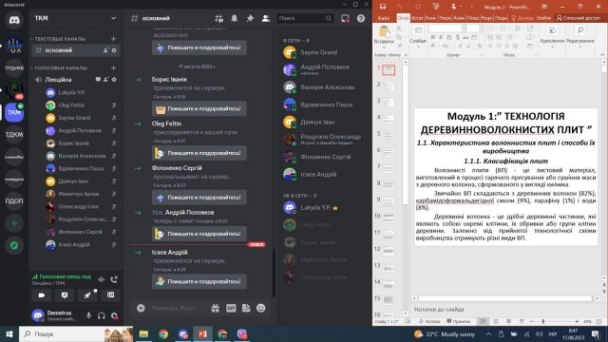Toggle microphone mute for Demetrus
Screen dimensions: 608x342
88,315
